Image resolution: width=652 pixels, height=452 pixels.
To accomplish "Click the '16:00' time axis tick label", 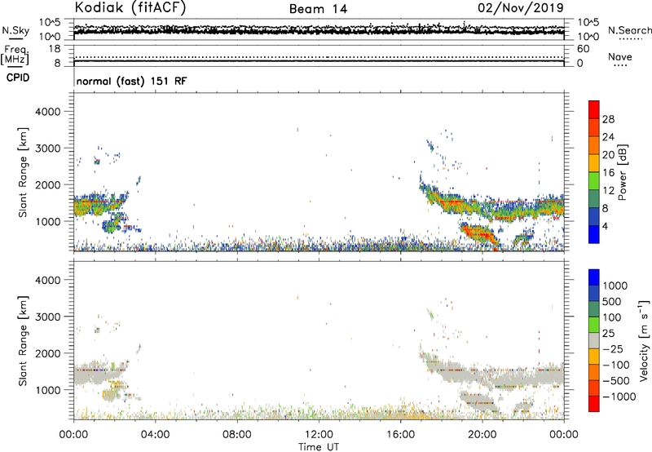I will coord(400,435).
